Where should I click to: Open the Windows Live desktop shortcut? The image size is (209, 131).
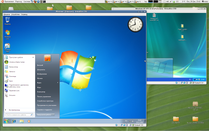[7, 35]
